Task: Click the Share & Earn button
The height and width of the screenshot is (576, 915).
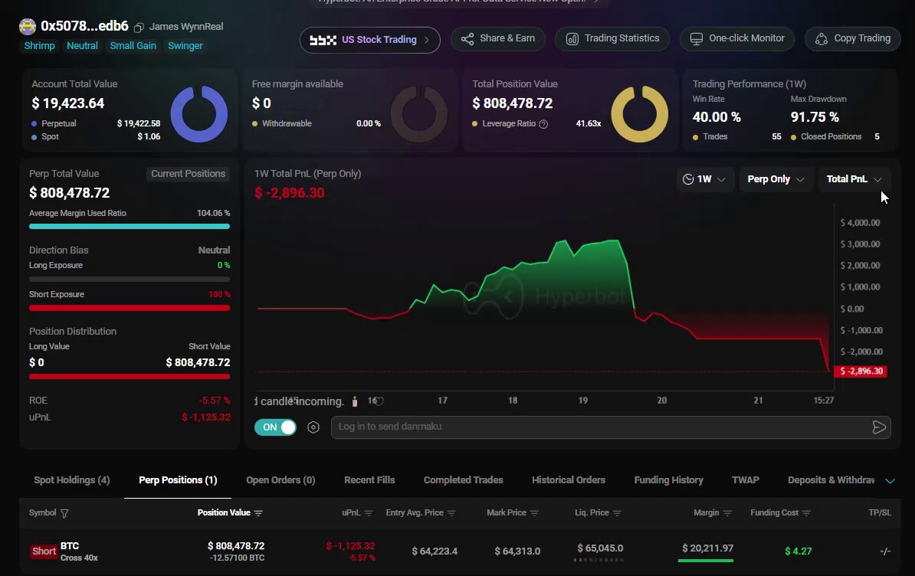Action: click(x=498, y=39)
